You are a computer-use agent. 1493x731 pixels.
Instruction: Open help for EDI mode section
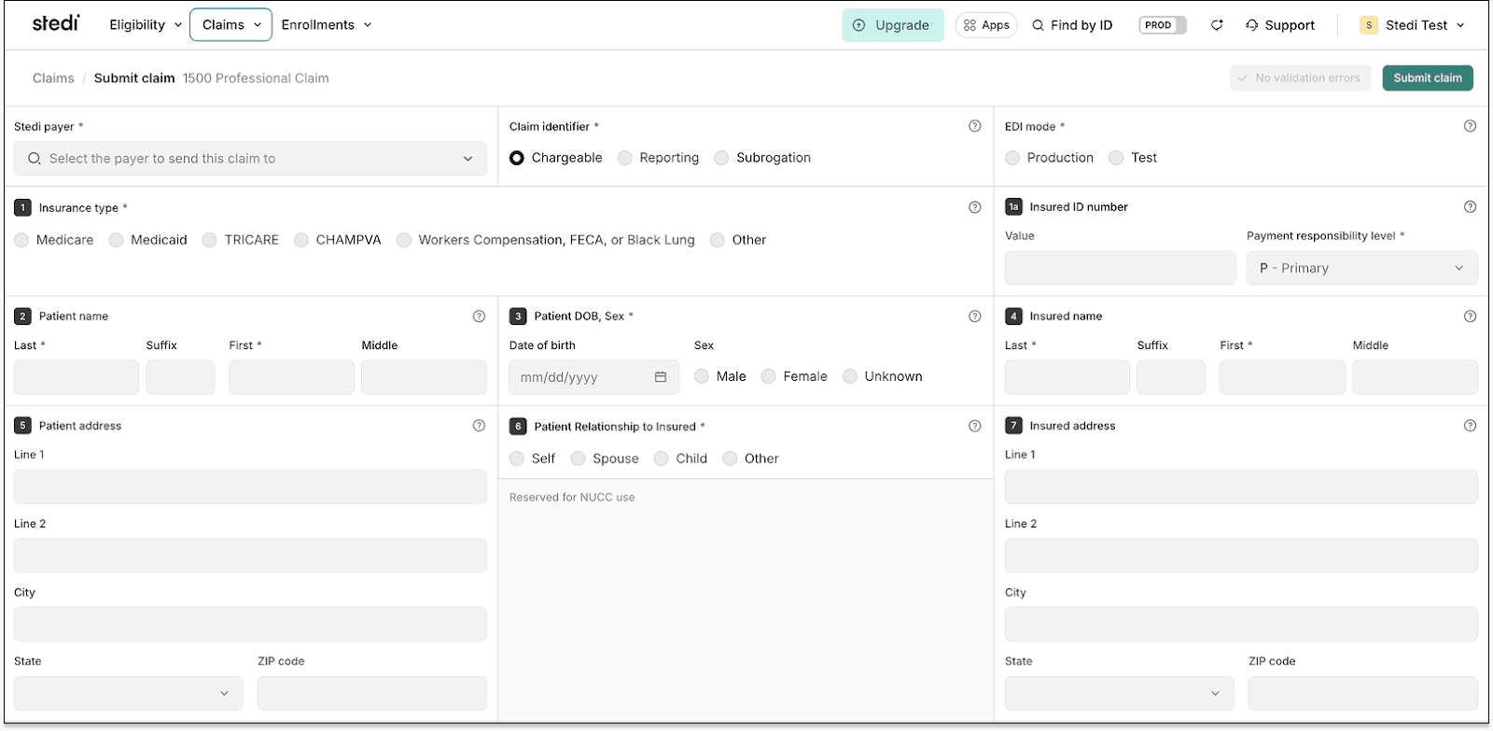point(1471,126)
